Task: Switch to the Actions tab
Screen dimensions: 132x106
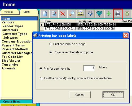Action: point(9,12)
